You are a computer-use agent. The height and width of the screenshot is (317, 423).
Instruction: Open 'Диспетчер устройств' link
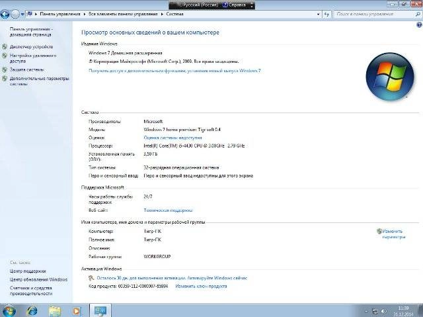[31, 46]
